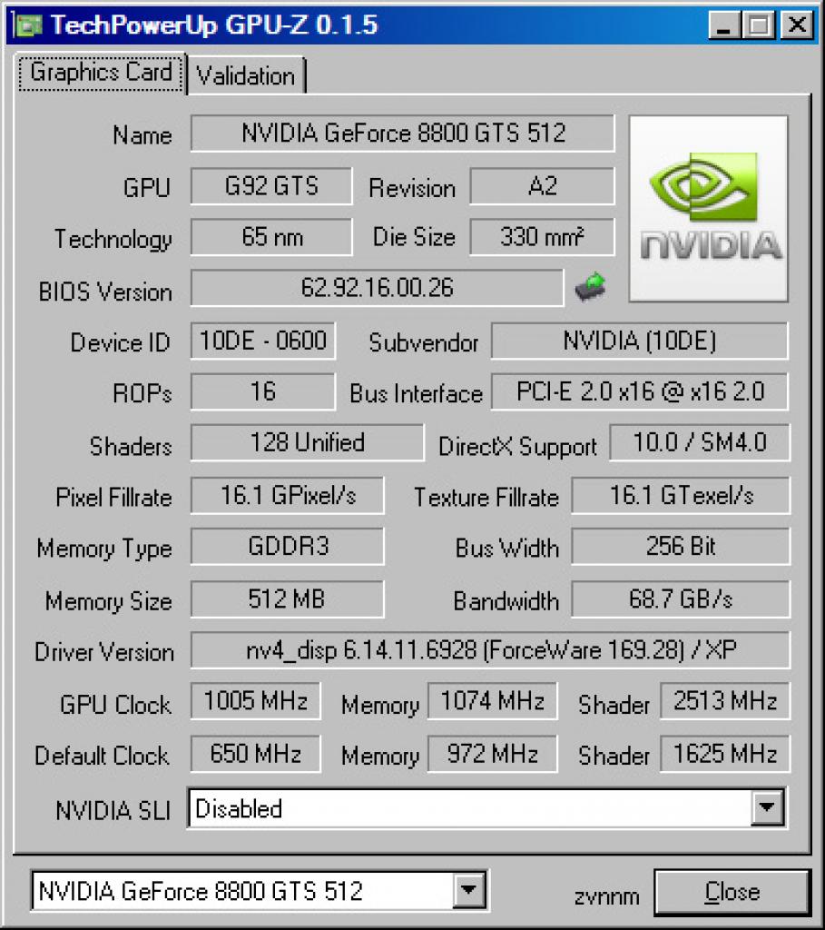
Task: Click the Memory Type label
Action: pos(104,549)
